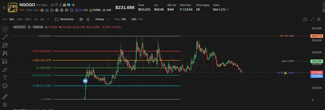Switch denomination to USD
The height and width of the screenshot is (110, 325).
[134, 19]
